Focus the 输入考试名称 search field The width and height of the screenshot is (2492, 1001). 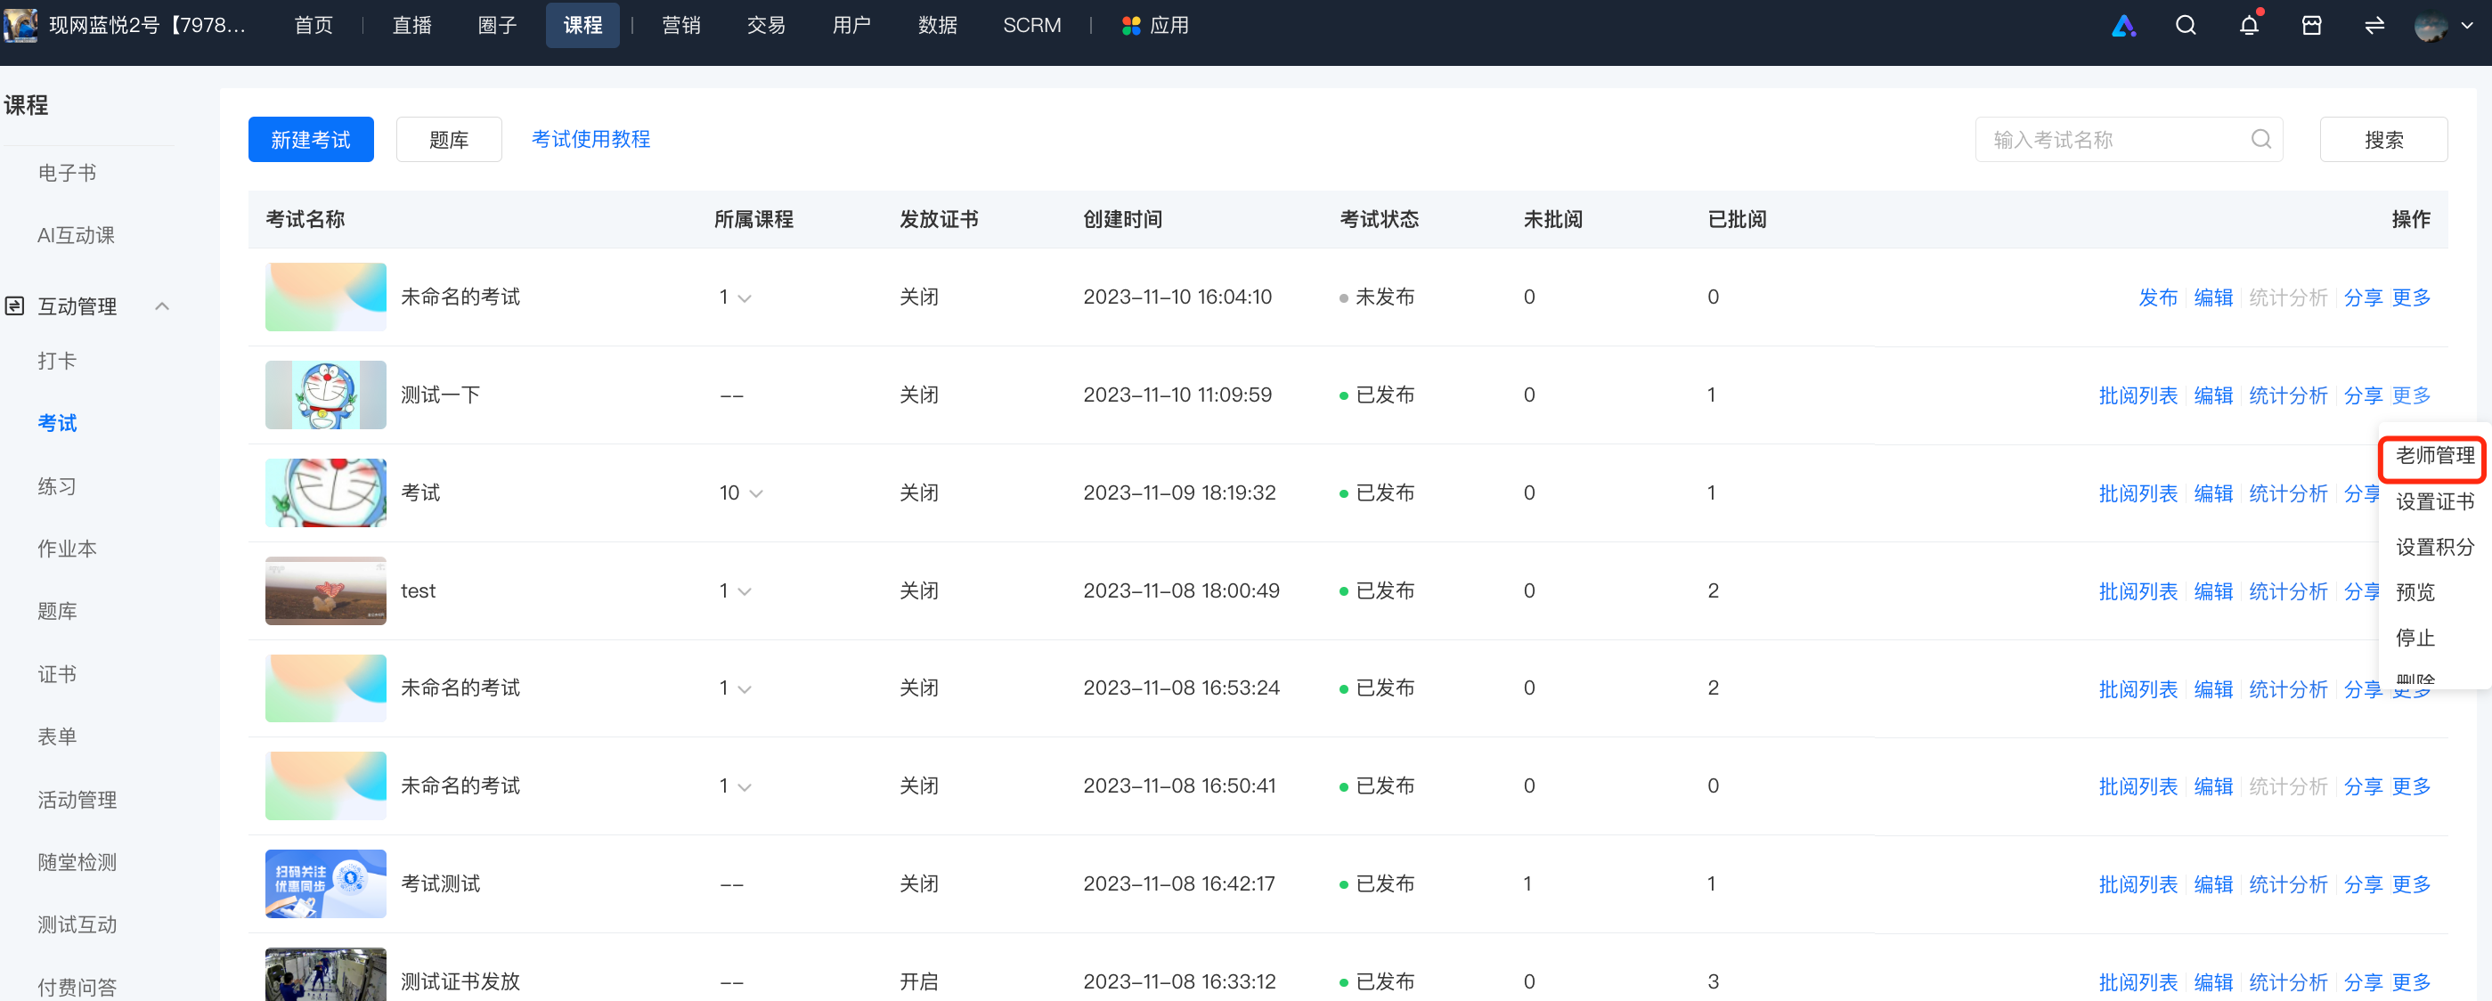pos(2129,139)
